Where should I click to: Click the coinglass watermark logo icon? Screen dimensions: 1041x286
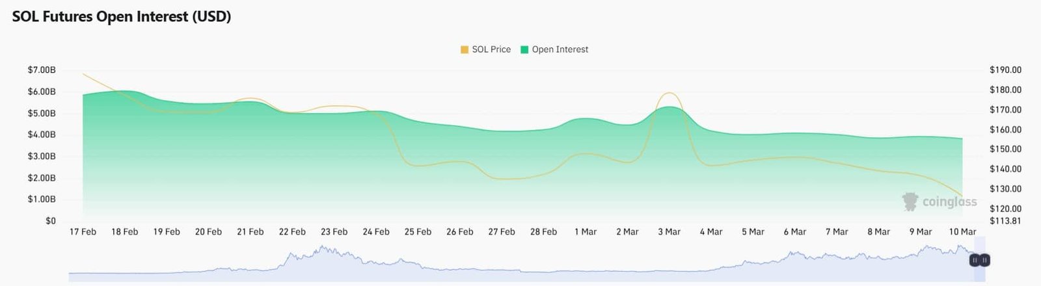coord(910,201)
